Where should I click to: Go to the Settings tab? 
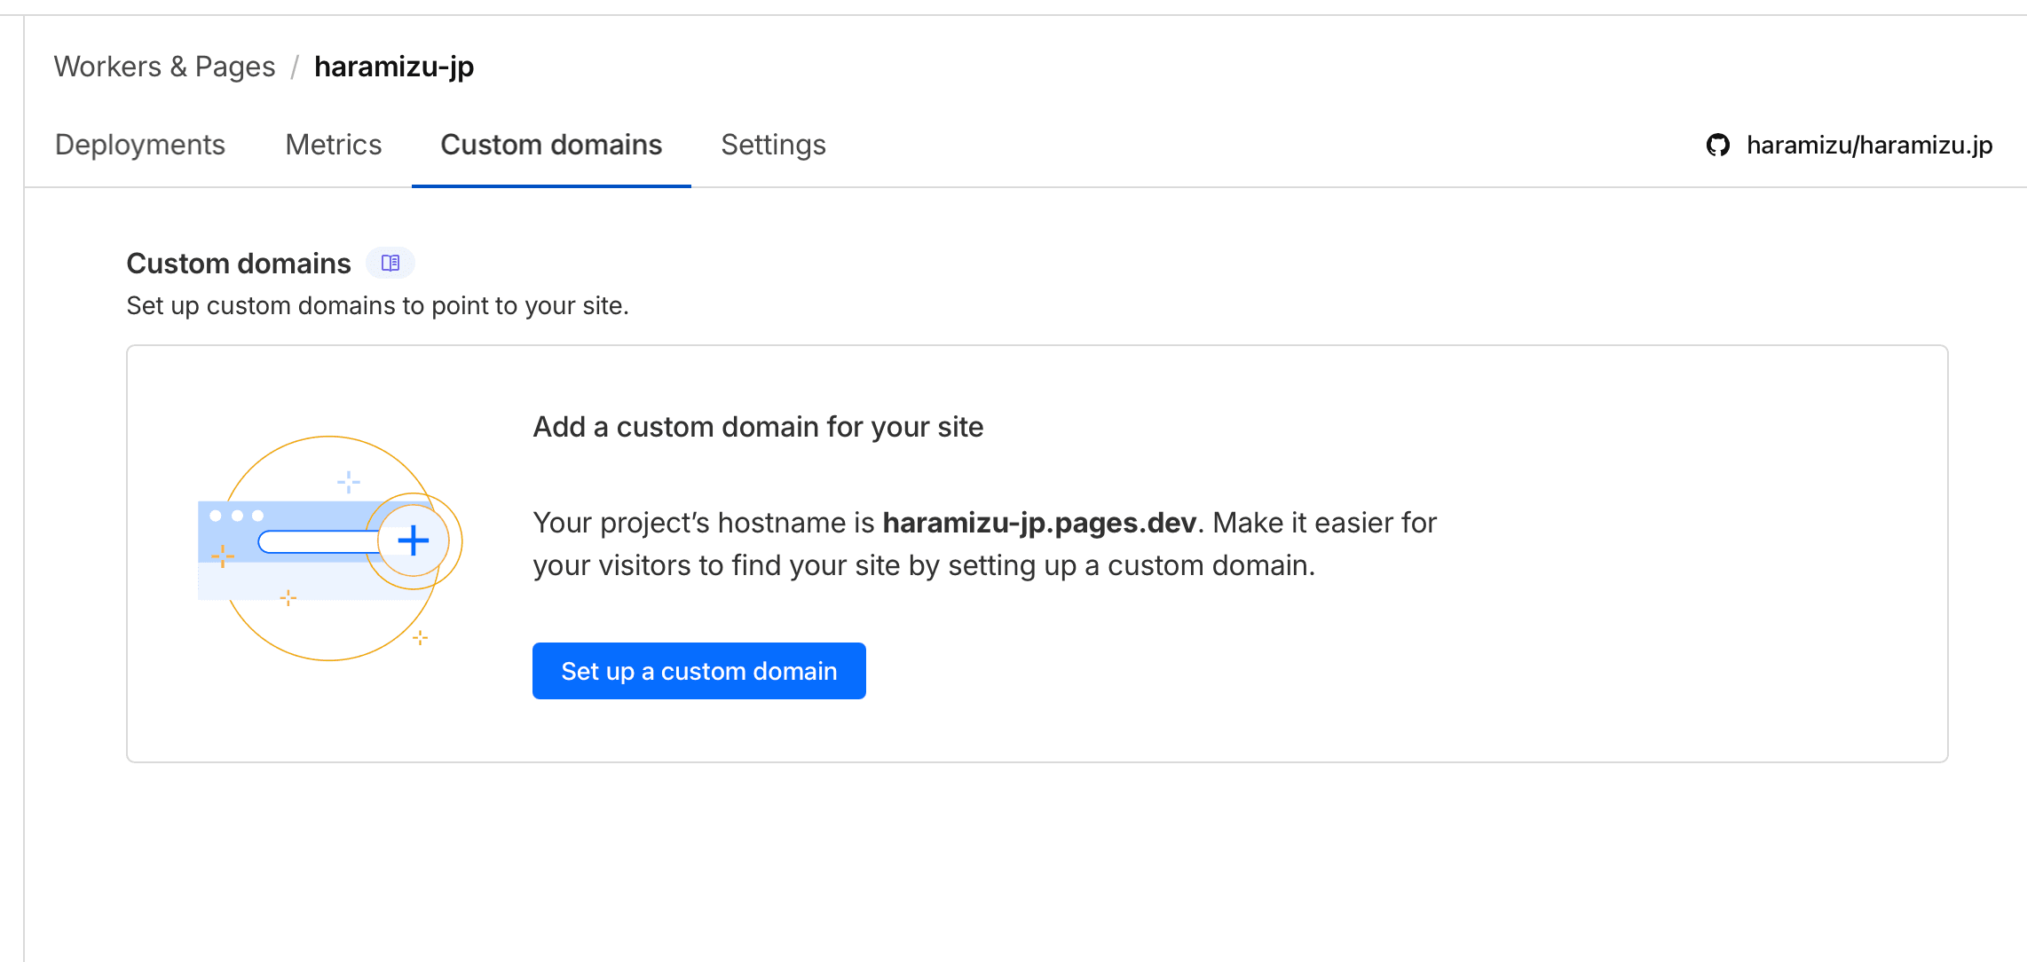[773, 145]
